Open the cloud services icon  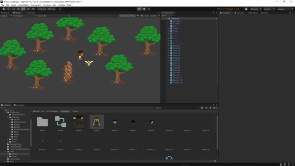point(246,9)
